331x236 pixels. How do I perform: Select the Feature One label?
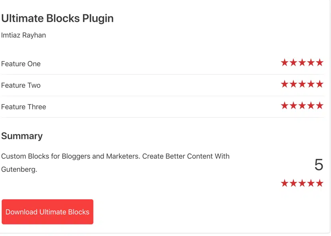point(21,64)
